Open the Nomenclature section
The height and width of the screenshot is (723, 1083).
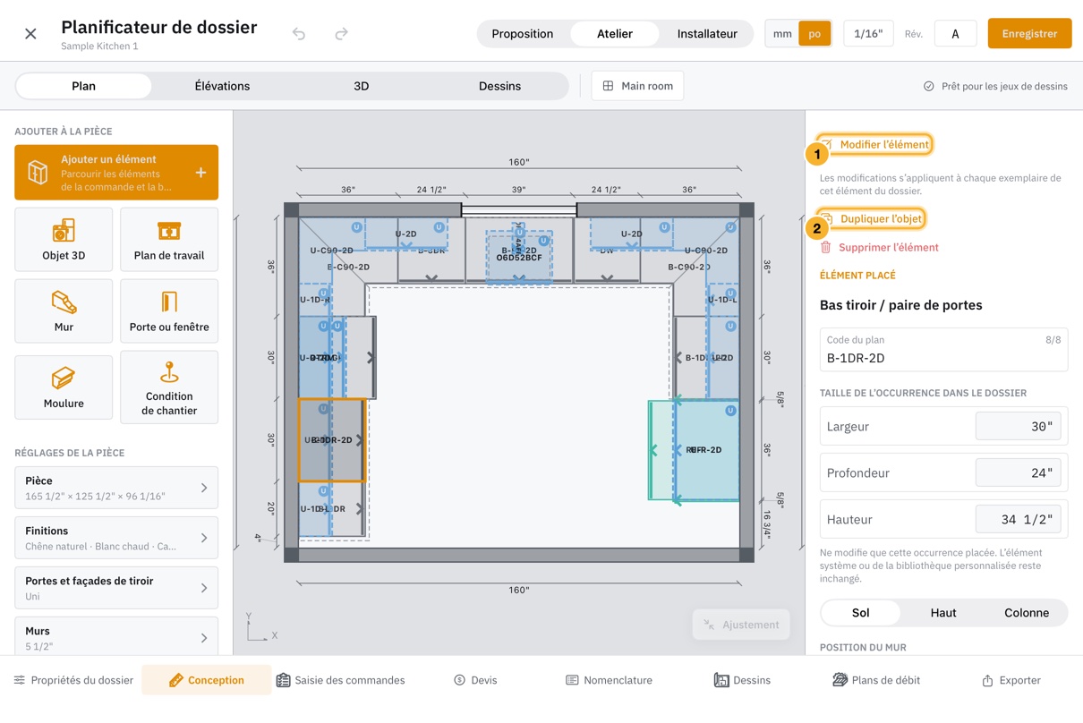click(610, 680)
